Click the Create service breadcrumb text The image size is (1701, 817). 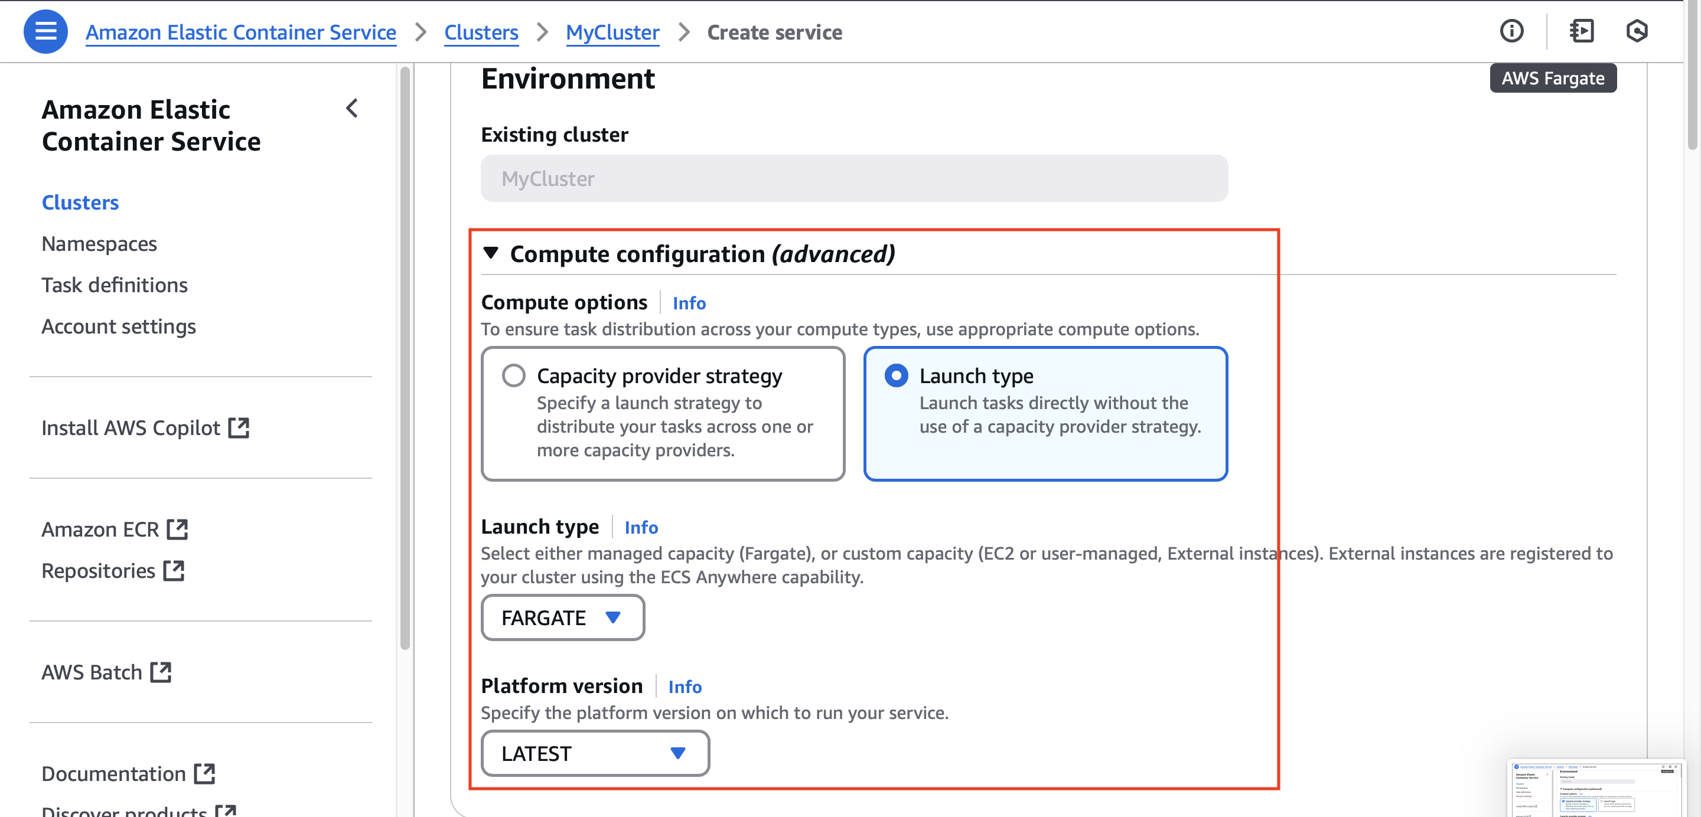pos(774,32)
